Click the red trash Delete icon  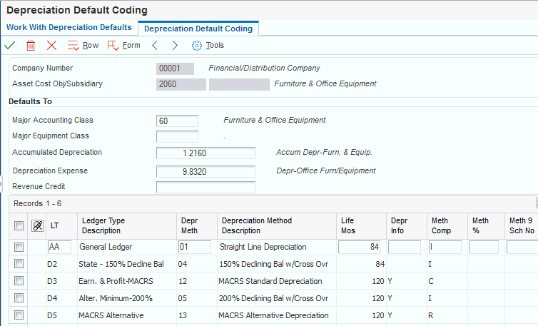pos(31,45)
